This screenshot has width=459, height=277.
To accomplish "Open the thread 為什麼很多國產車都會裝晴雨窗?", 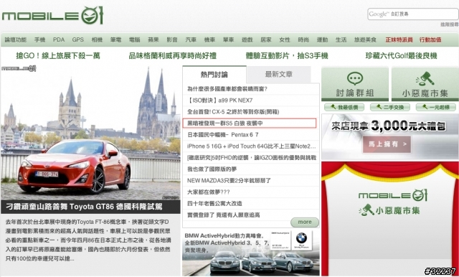I will pos(227,89).
